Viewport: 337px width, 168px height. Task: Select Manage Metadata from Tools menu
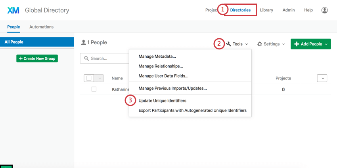tap(157, 57)
